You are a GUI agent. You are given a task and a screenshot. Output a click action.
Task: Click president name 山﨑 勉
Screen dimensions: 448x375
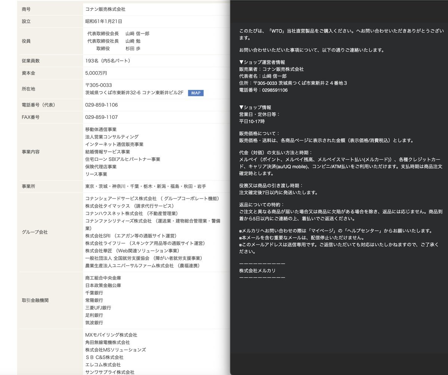[x=133, y=41]
